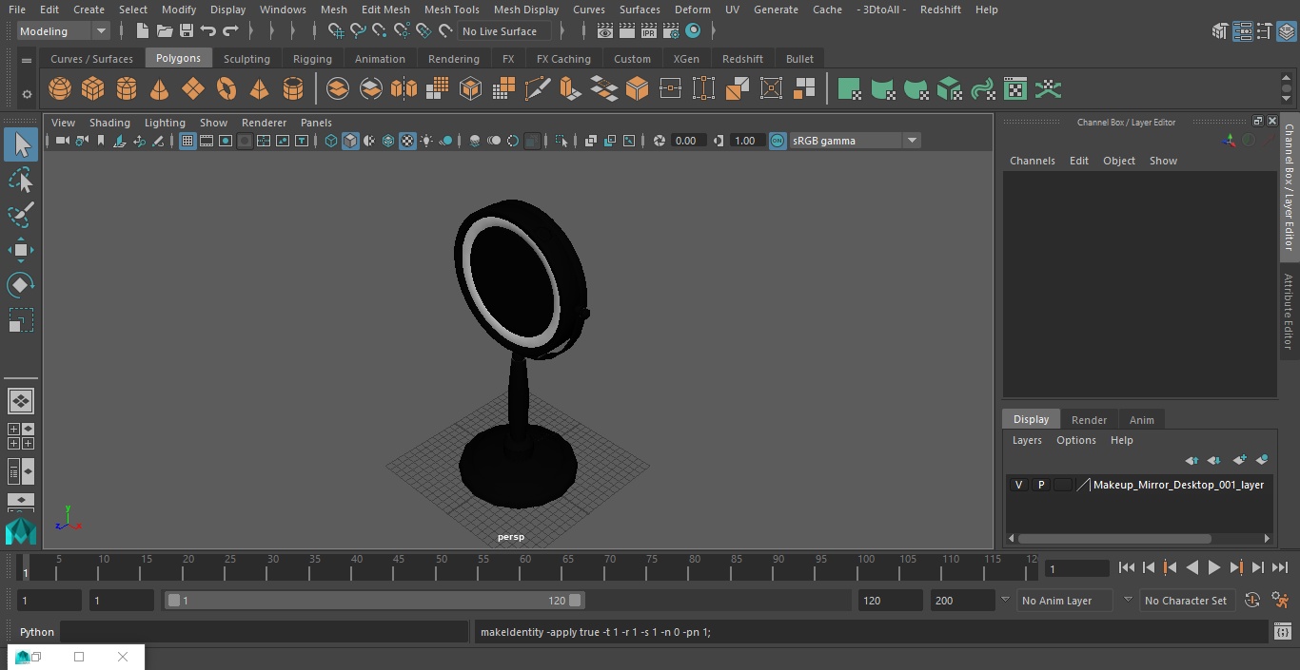The height and width of the screenshot is (670, 1300).
Task: Click the range slider bar handle at 120
Action: [576, 601]
